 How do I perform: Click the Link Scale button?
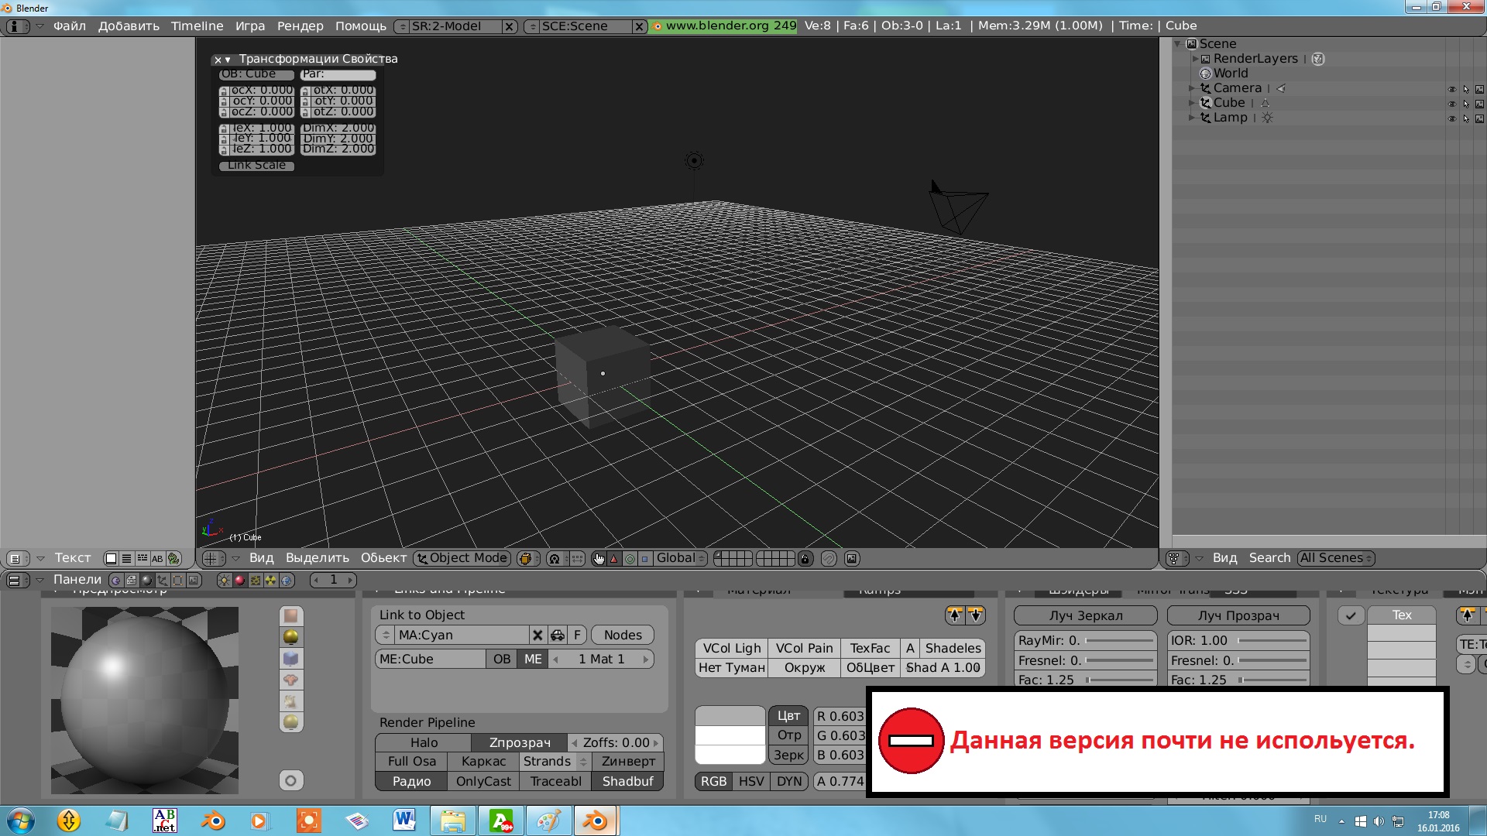coord(256,166)
